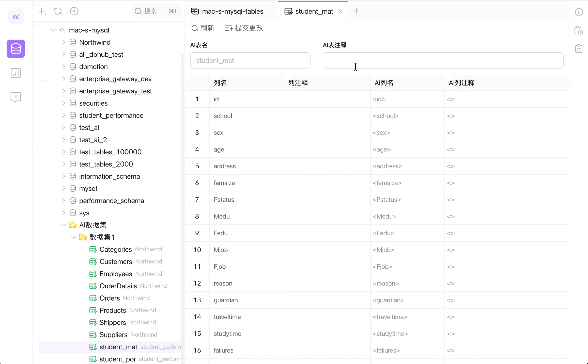This screenshot has width=588, height=364.
Task: Click the student_por table icon
Action: pyautogui.click(x=93, y=359)
